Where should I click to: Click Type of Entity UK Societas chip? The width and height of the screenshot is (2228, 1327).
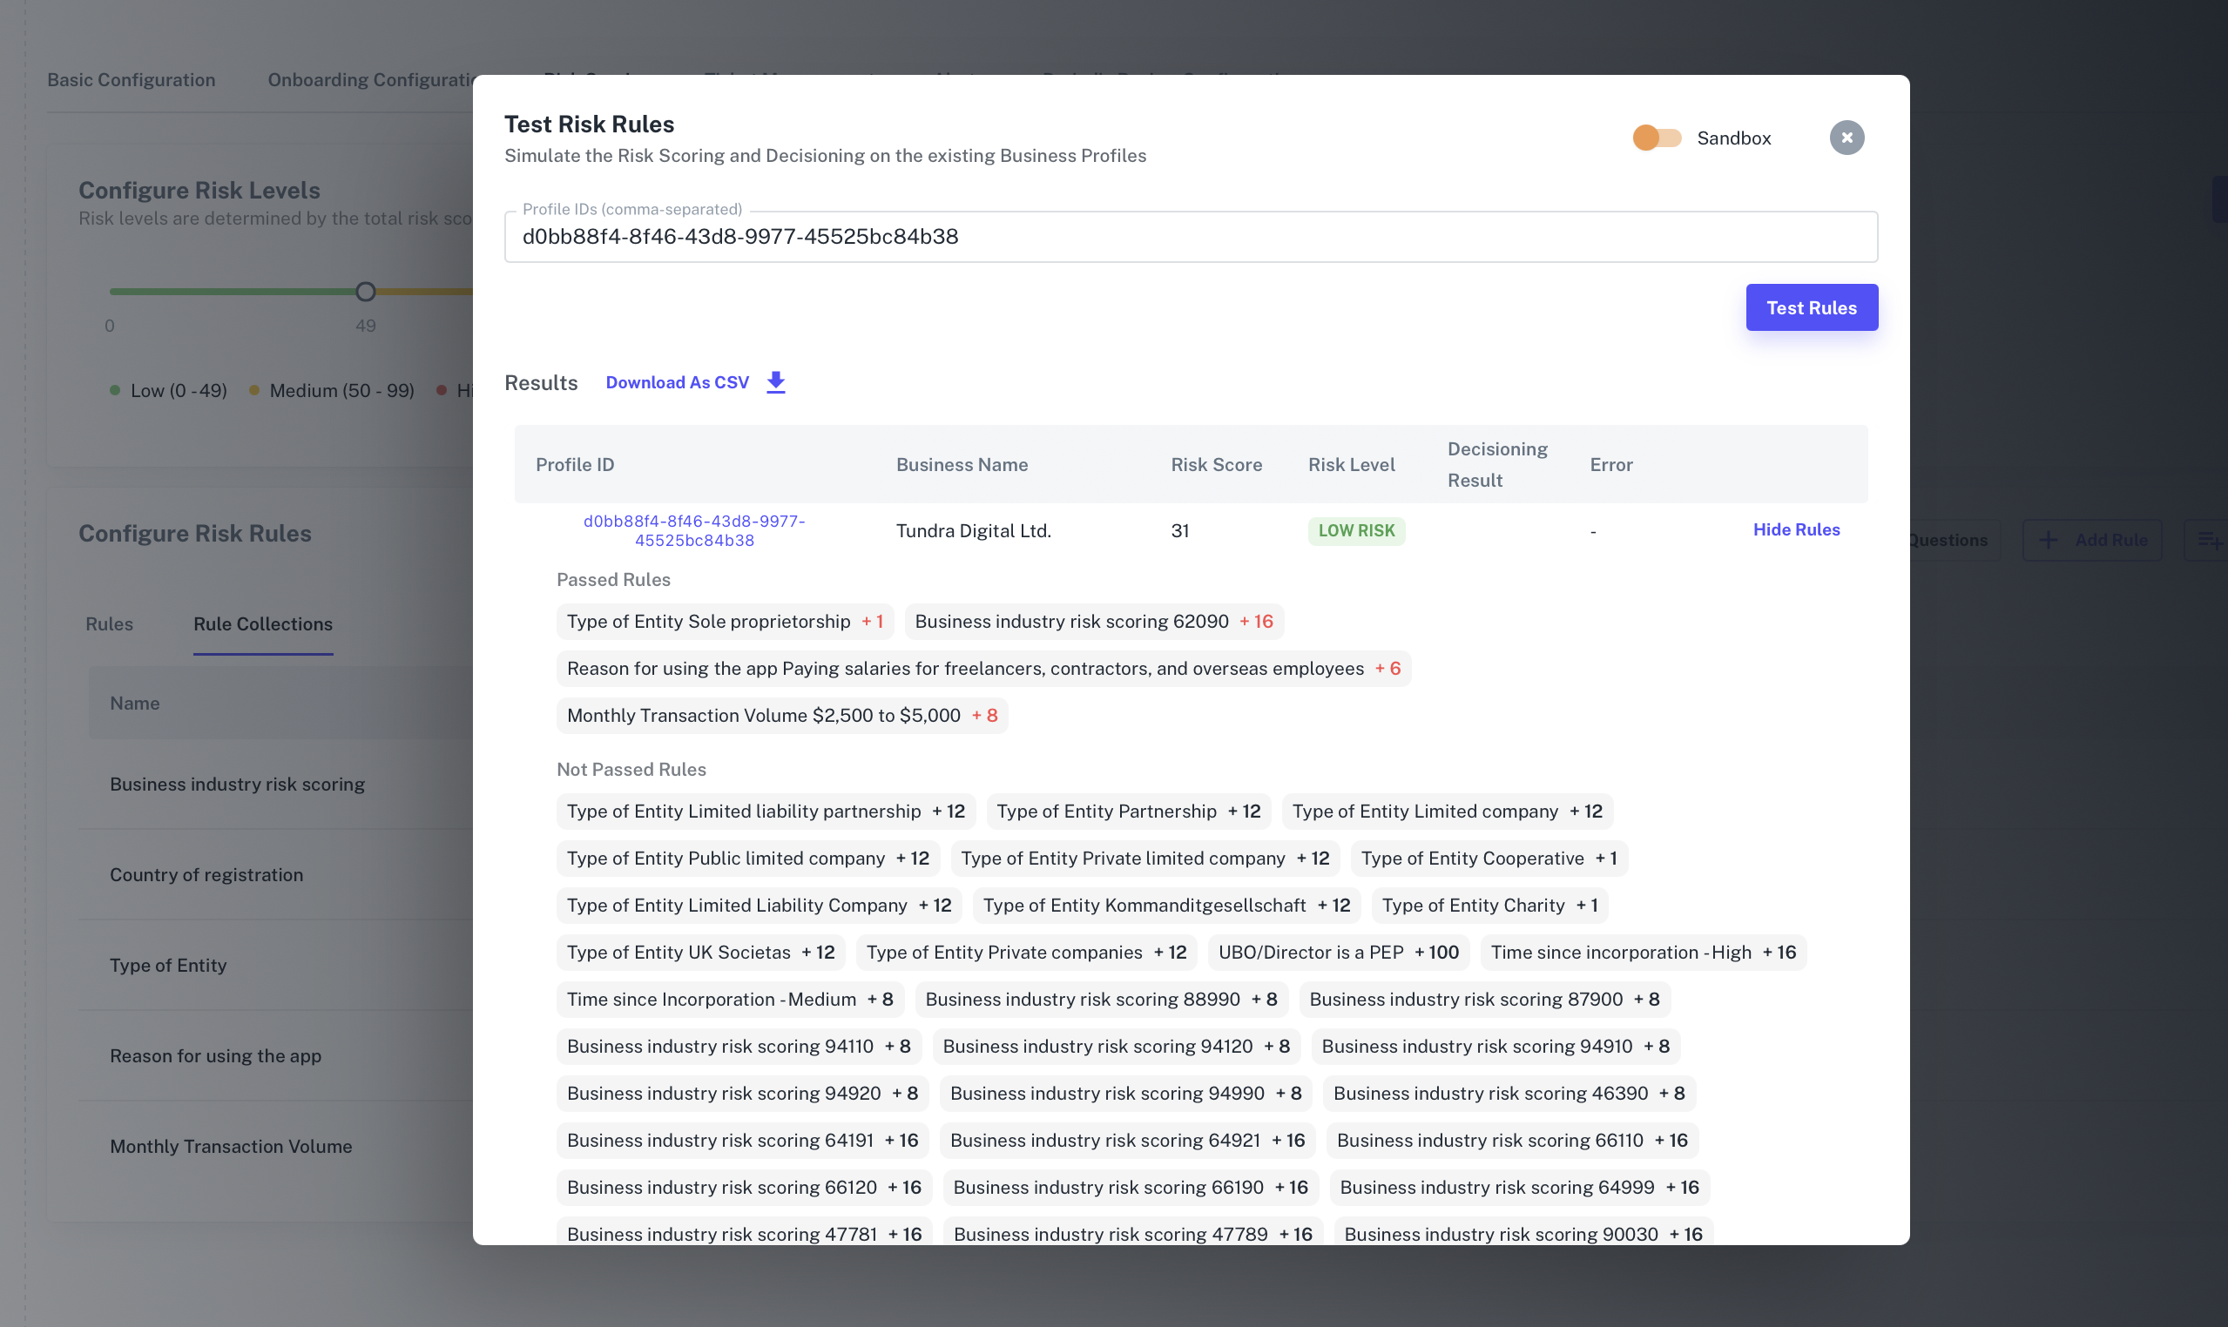[x=700, y=953]
